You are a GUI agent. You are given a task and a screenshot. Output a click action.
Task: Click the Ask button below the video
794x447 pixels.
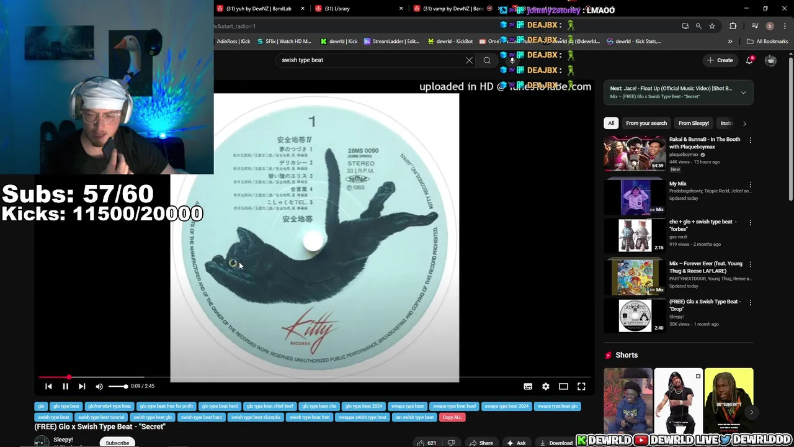point(516,443)
